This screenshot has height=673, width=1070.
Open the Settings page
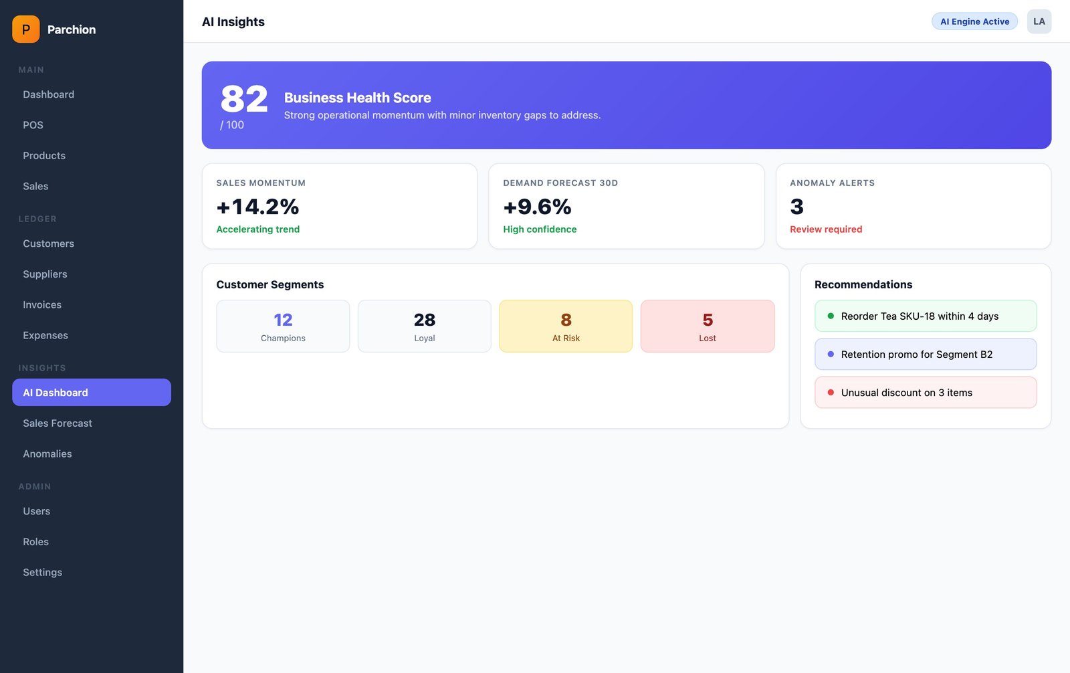pyautogui.click(x=42, y=572)
